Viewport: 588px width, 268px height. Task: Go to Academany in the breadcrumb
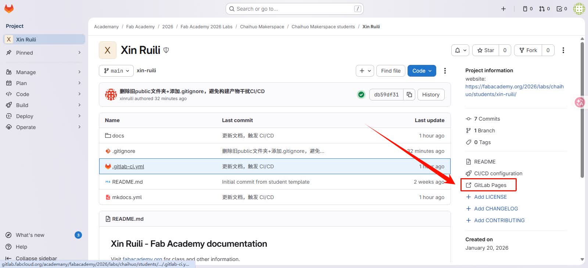106,27
